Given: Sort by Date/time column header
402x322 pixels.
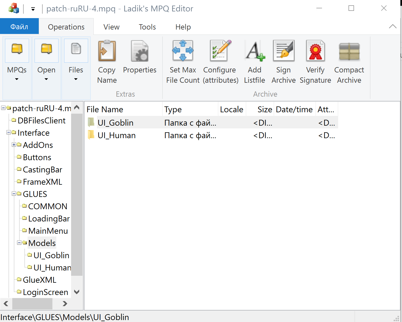Looking at the screenshot, I should [x=295, y=109].
